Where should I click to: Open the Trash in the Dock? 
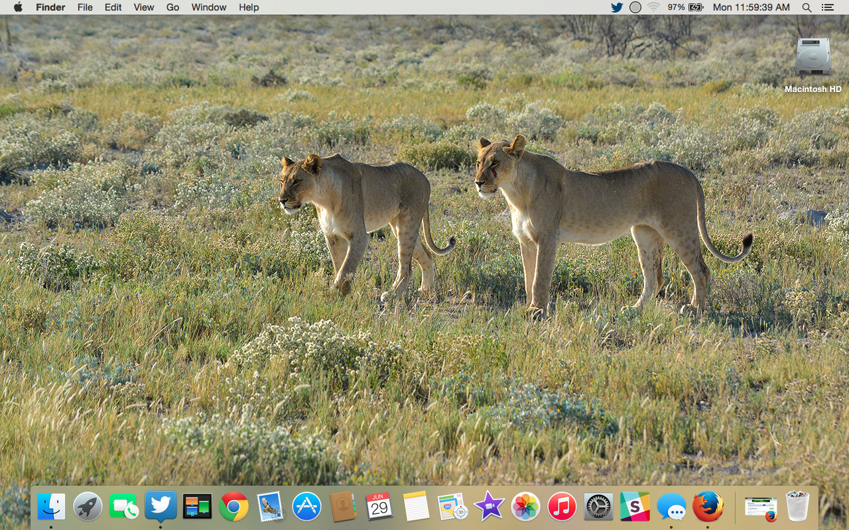[x=797, y=507]
